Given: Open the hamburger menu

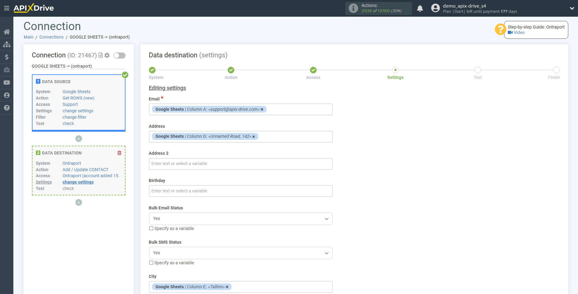Looking at the screenshot, I should (x=6, y=8).
